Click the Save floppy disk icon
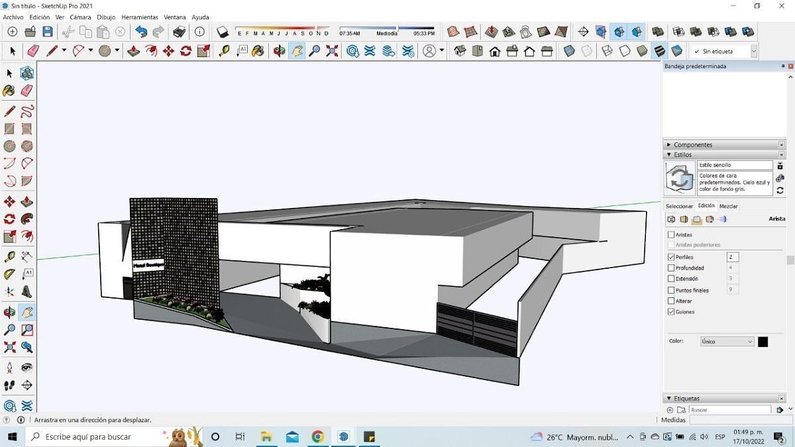The width and height of the screenshot is (795, 447). tap(48, 31)
